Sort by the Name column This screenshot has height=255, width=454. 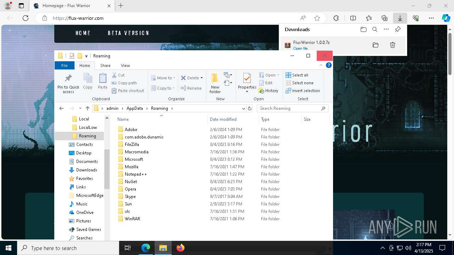pyautogui.click(x=123, y=119)
